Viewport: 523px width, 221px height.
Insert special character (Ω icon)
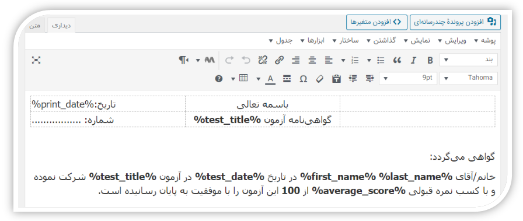[303, 79]
